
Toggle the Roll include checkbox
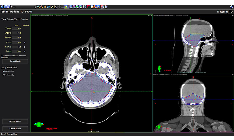[x=25, y=51]
